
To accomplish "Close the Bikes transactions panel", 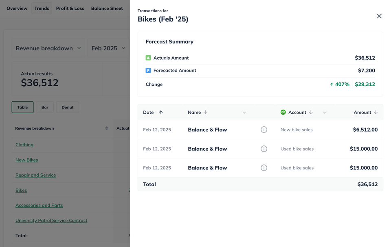I will click(379, 16).
